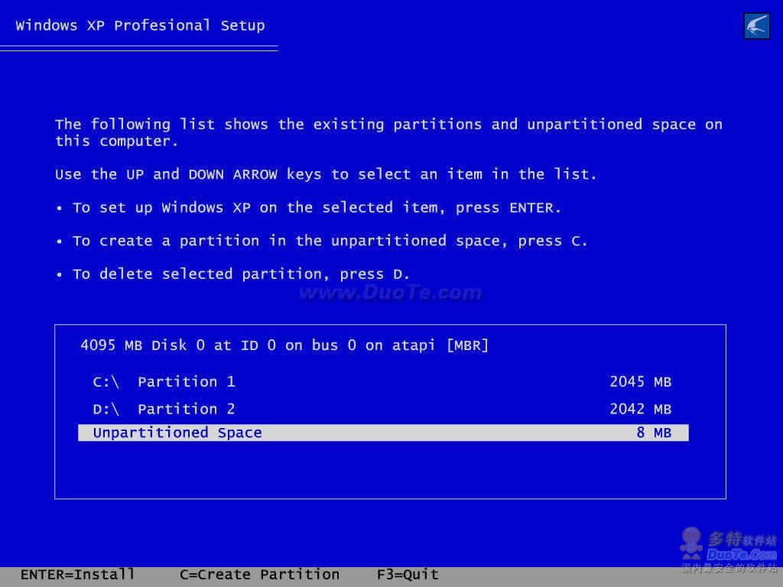
Task: Click the 2042 MB size value
Action: (641, 409)
